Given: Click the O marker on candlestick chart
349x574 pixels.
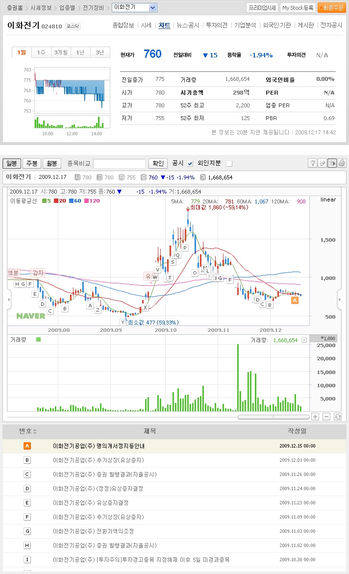Looking at the screenshot, I should [195, 273].
